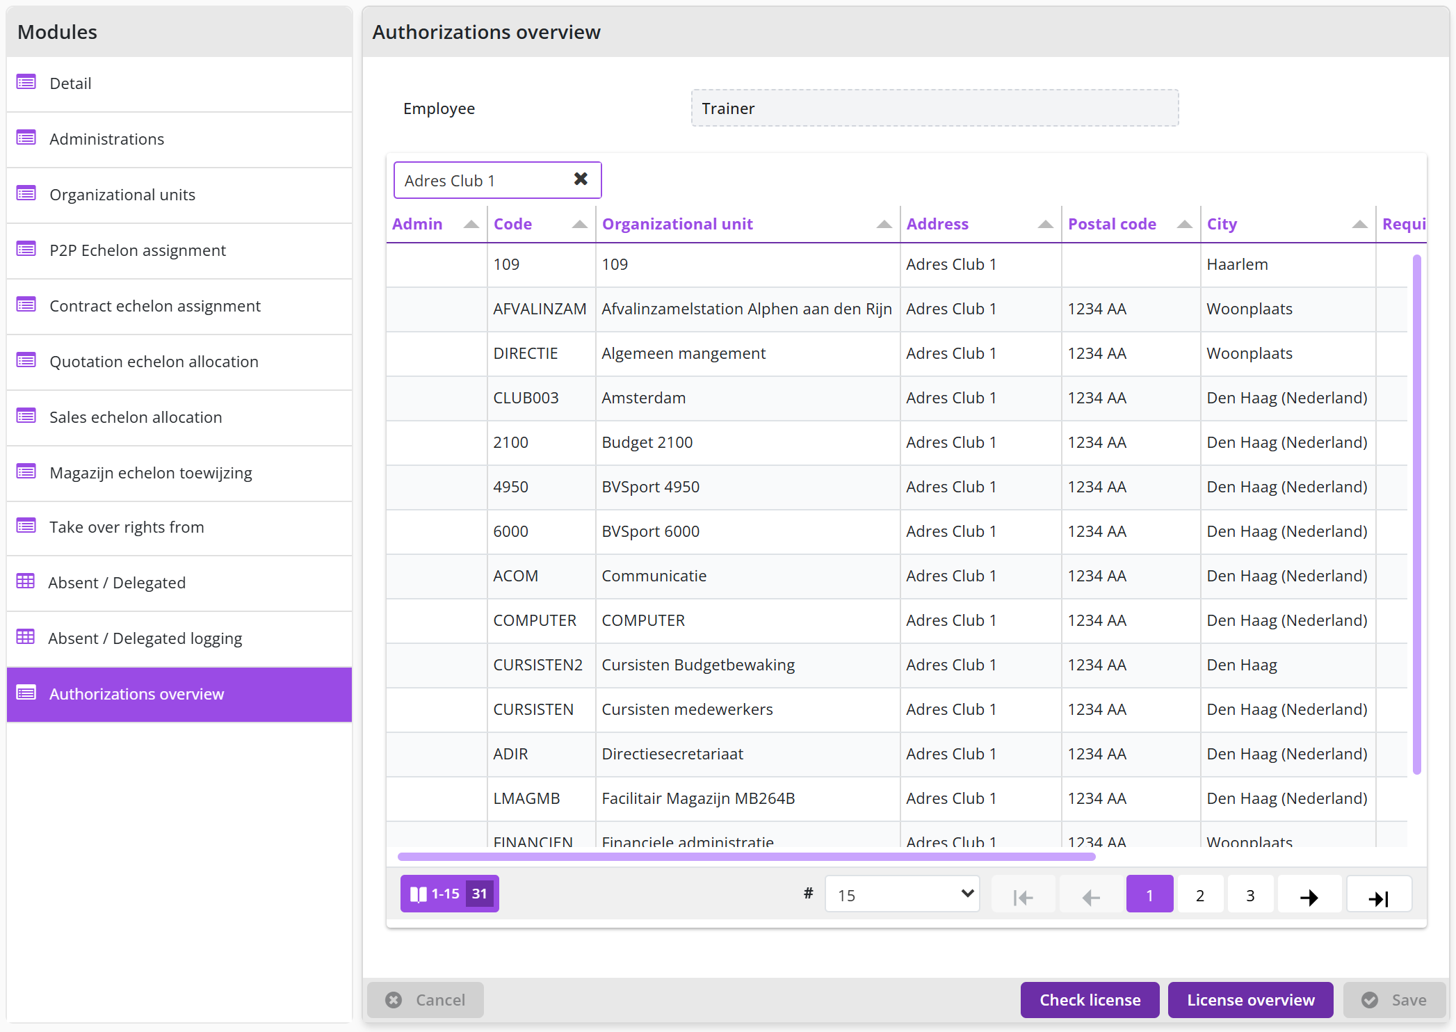Click the Magazijn echelon toewijzing icon
This screenshot has width=1456, height=1032.
pos(26,472)
